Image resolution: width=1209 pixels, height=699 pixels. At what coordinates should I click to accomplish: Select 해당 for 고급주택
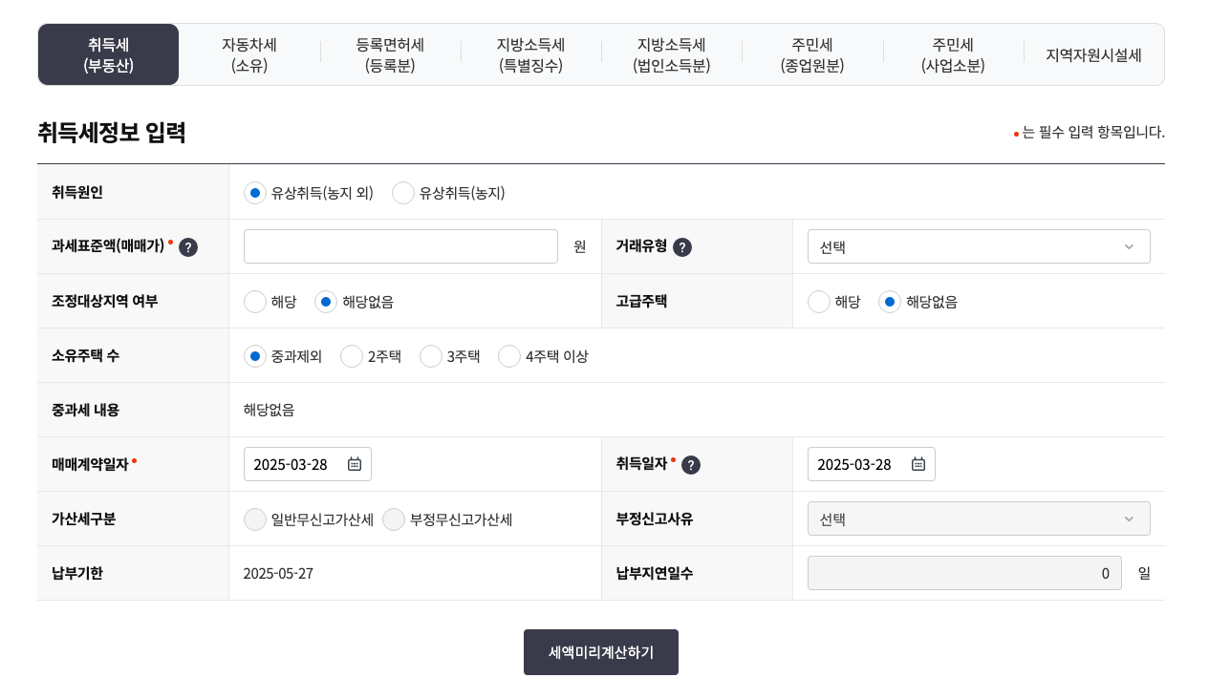819,302
